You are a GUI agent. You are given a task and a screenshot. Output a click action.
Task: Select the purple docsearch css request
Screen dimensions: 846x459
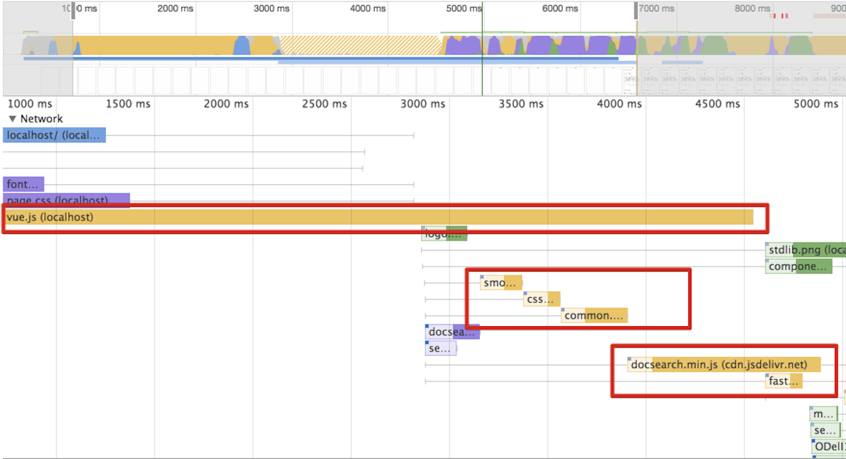[452, 332]
